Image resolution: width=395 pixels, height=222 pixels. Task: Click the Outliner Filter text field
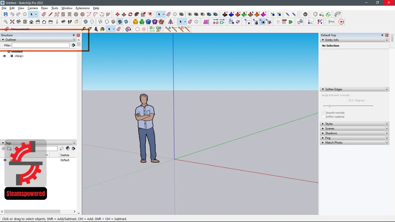(41, 45)
